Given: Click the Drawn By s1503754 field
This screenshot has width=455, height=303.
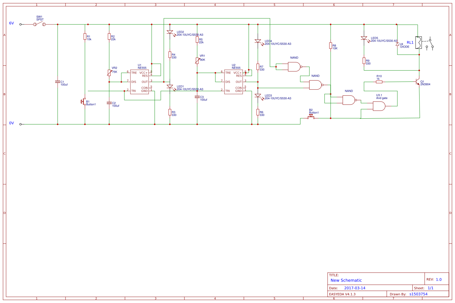Looking at the screenshot, I should click(418, 294).
